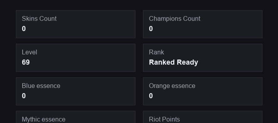Select the Ranked Ready value
The height and width of the screenshot is (123, 278).
click(173, 62)
